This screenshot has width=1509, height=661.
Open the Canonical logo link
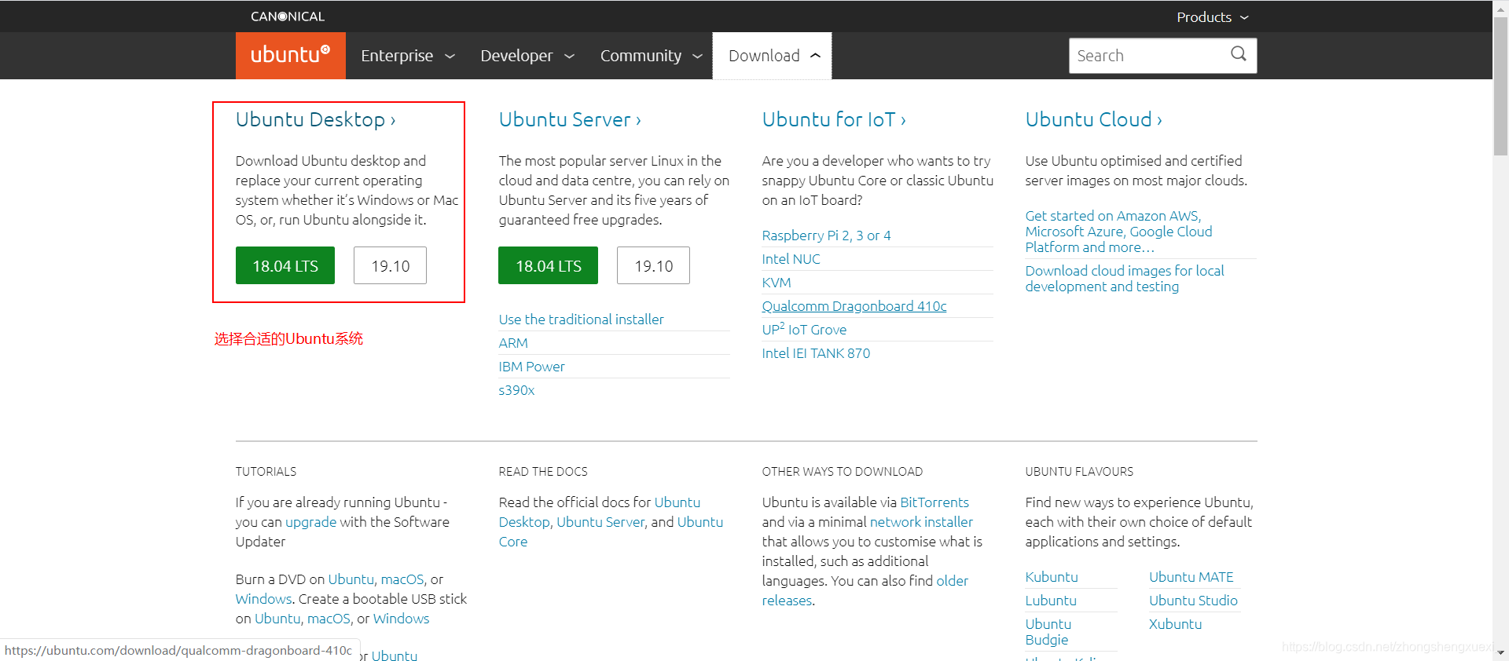pos(288,16)
